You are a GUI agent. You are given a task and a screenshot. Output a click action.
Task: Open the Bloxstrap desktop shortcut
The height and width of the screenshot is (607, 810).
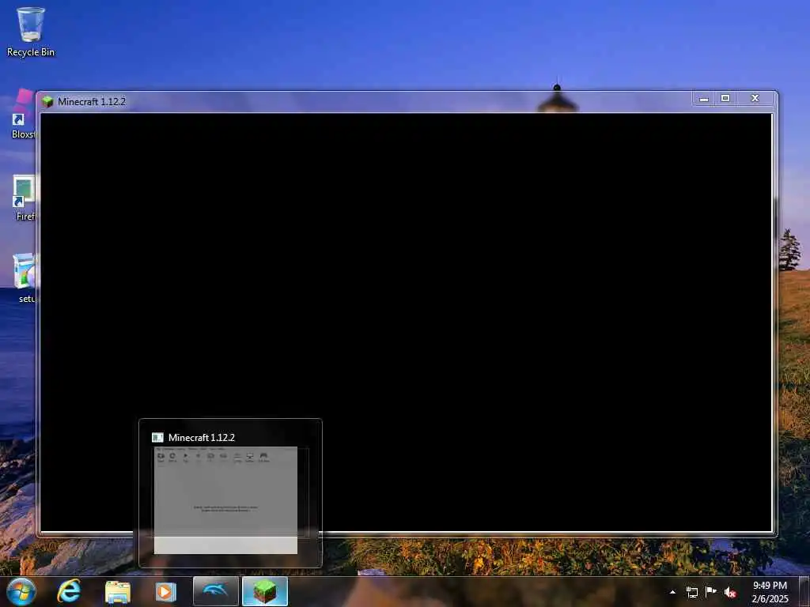23,114
